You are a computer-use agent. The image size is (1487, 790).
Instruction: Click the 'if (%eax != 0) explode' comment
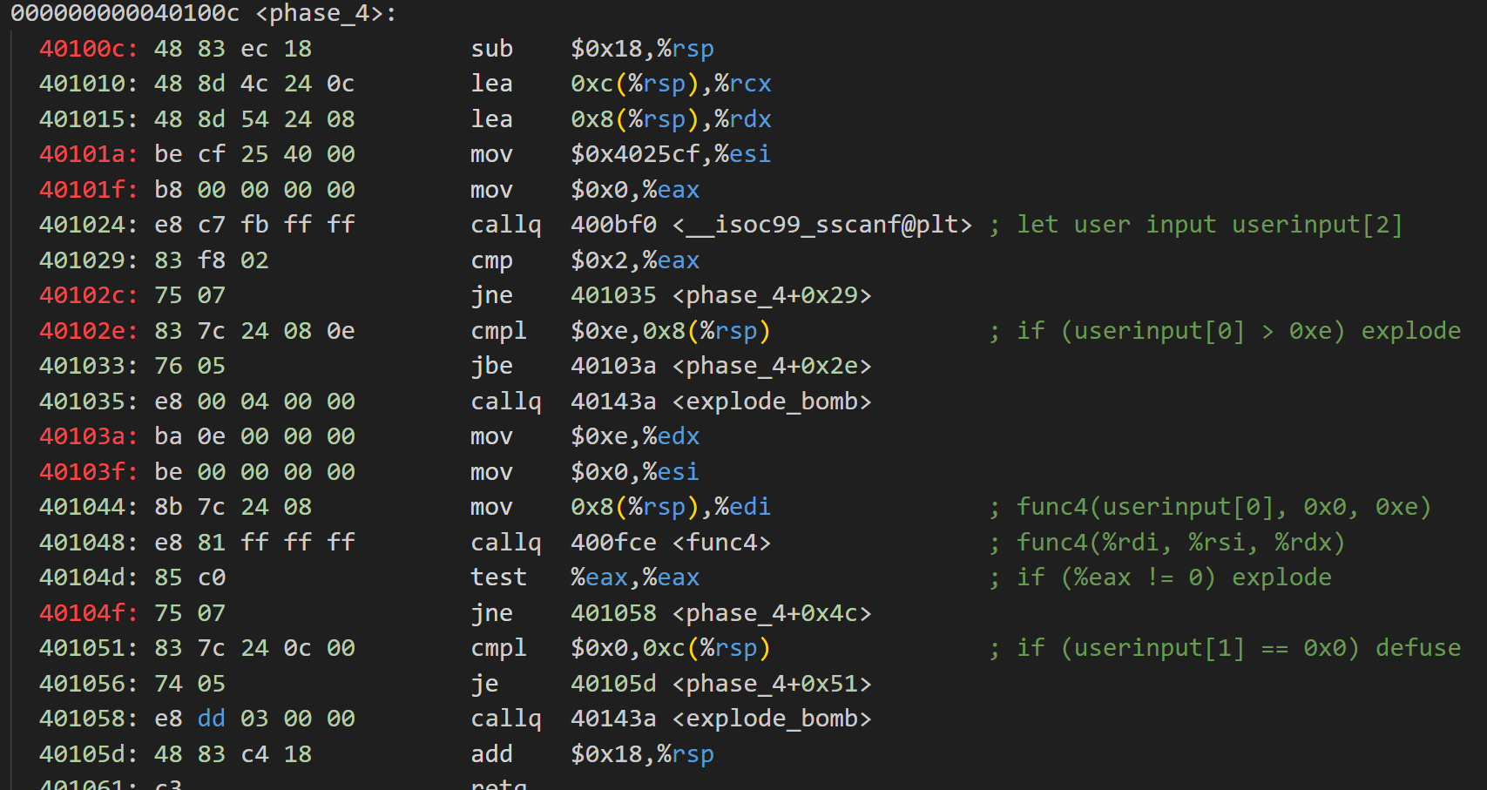pos(1173,577)
